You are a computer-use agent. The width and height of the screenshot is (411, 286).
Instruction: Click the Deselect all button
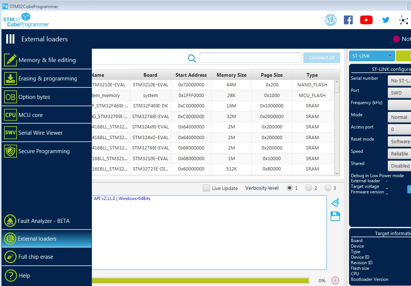[322, 58]
